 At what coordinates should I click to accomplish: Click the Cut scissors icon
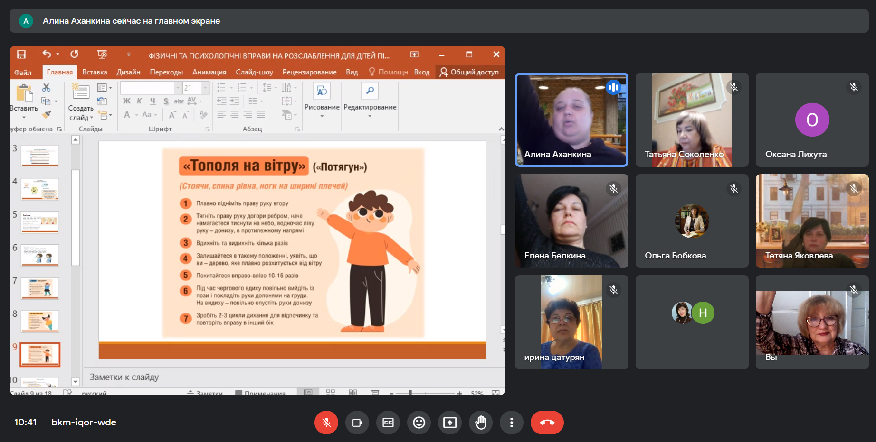(46, 88)
